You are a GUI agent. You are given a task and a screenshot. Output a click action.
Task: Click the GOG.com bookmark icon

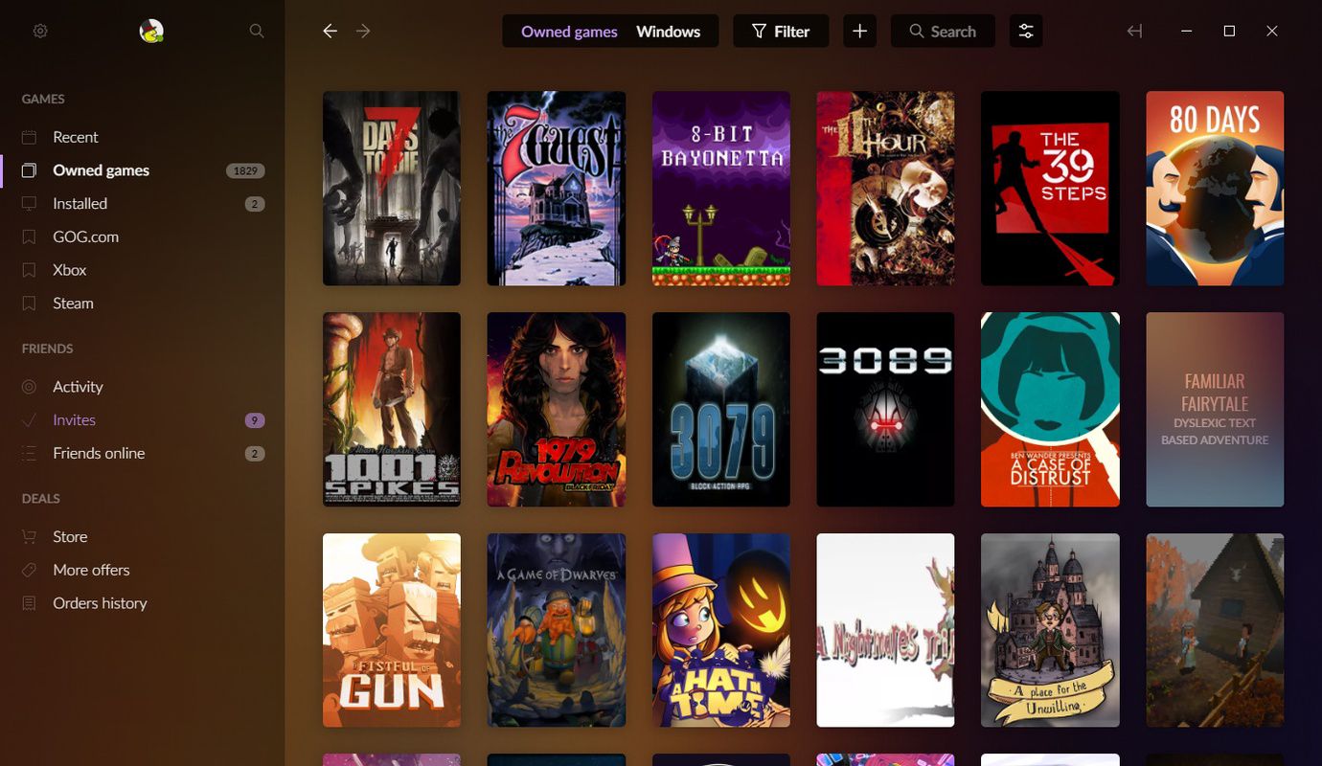click(x=30, y=237)
